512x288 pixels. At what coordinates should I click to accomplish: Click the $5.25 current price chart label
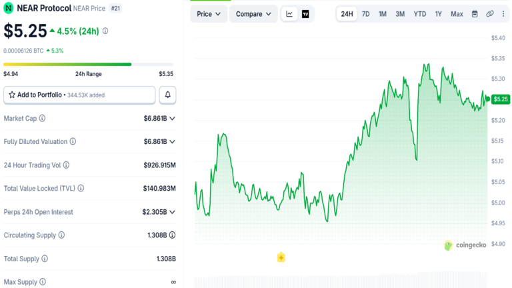coord(501,99)
